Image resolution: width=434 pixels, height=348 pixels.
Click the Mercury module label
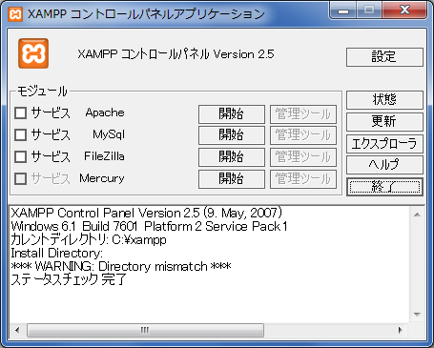click(102, 178)
